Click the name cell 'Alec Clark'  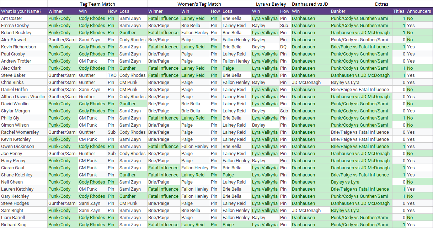[24, 68]
